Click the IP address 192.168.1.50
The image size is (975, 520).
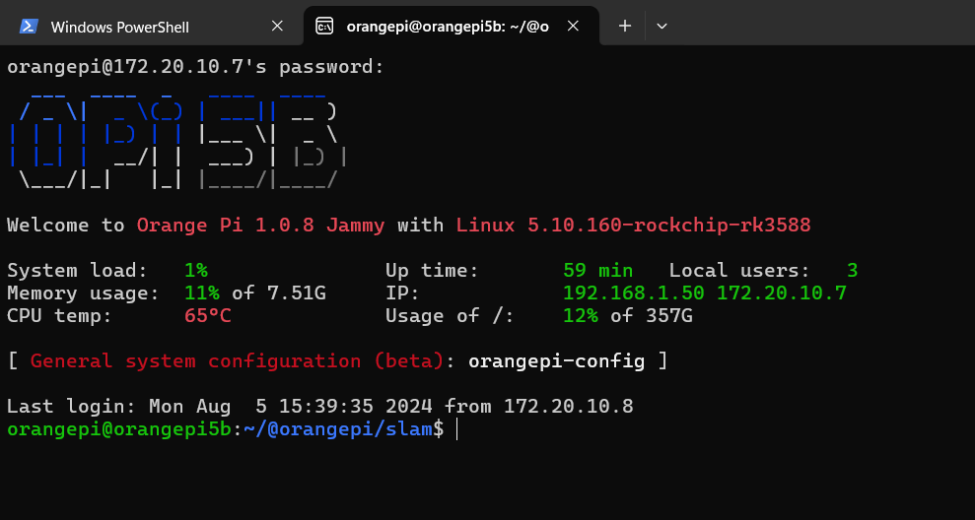(634, 292)
